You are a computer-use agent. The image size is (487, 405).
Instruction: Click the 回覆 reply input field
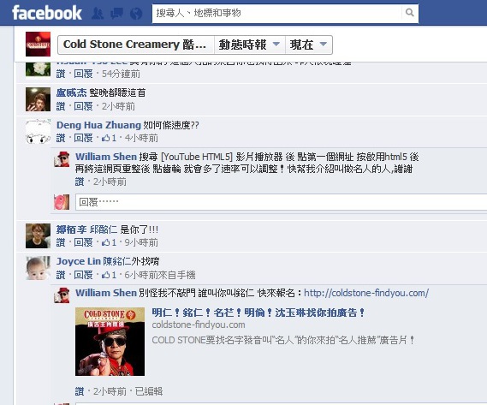[x=281, y=202]
